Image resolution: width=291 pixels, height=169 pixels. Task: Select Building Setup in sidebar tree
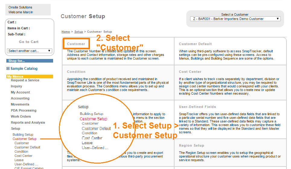[23, 135]
